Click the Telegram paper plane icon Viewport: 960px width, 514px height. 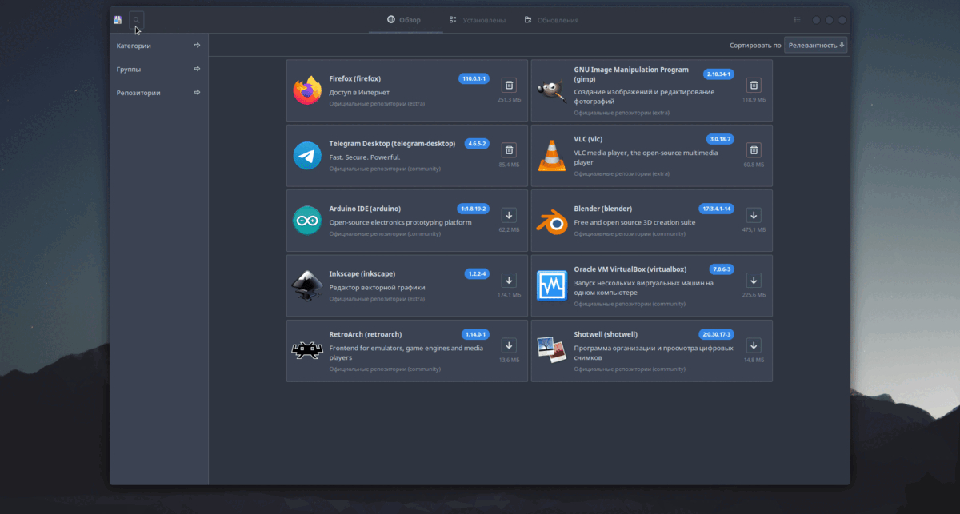pyautogui.click(x=307, y=156)
